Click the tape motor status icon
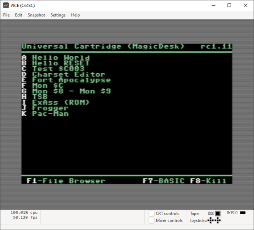The image size is (254, 230). click(218, 214)
